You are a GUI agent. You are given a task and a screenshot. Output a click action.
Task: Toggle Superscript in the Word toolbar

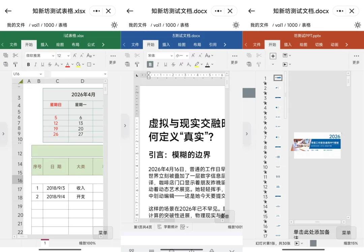coord(181,64)
